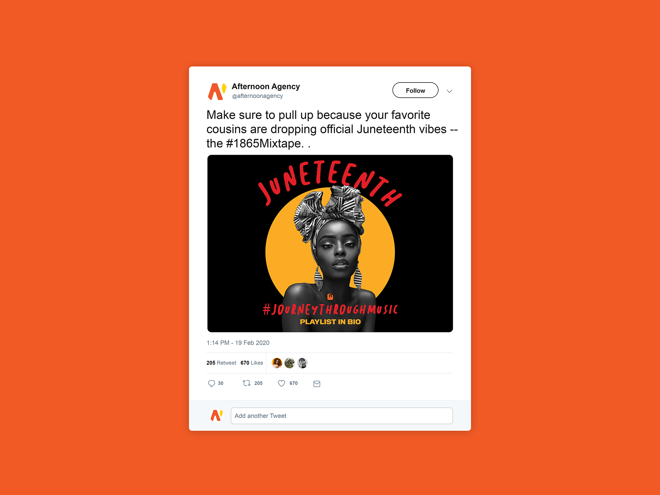Like the tweet with the heart icon
This screenshot has height=495, width=660.
coord(282,383)
